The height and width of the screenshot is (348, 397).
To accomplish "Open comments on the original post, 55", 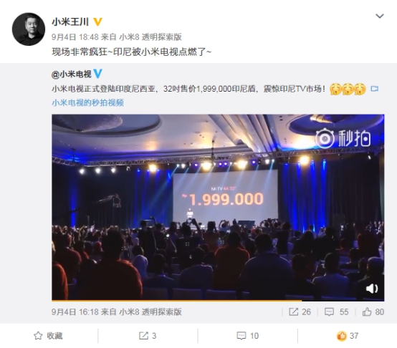I will point(337,311).
